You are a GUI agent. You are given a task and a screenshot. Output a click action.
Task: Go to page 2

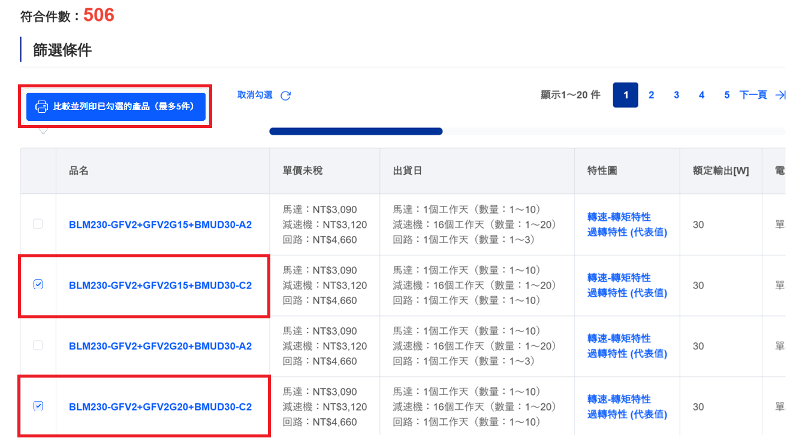tap(651, 95)
